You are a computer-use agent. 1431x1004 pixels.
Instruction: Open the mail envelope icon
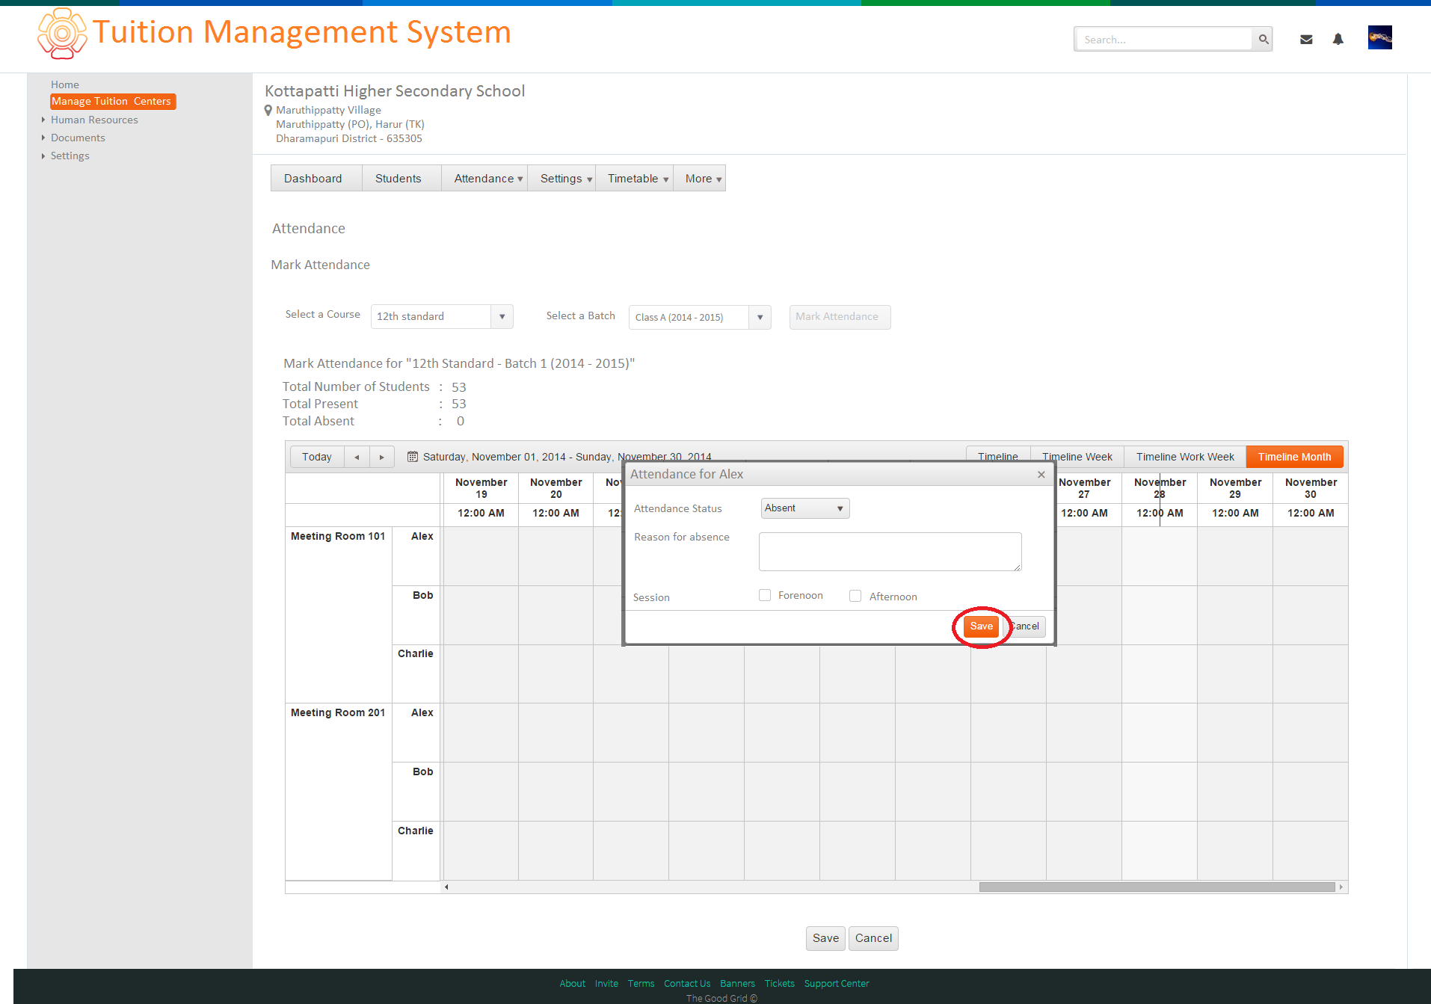(1306, 40)
